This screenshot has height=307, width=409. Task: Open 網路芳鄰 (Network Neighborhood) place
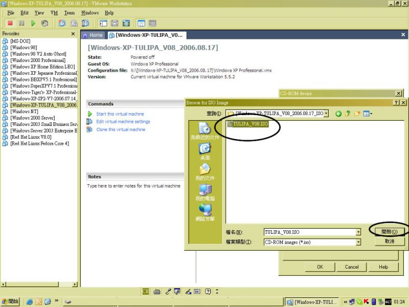pos(205,212)
